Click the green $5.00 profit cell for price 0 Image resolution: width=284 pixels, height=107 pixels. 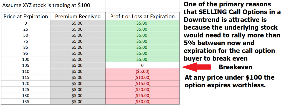coord(142,23)
